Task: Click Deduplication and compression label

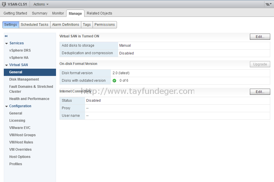Action: pos(87,53)
